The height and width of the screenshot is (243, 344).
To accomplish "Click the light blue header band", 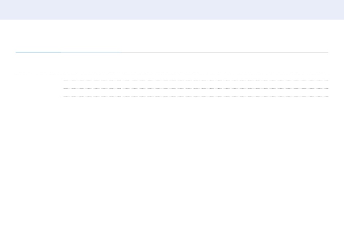I will [172, 10].
